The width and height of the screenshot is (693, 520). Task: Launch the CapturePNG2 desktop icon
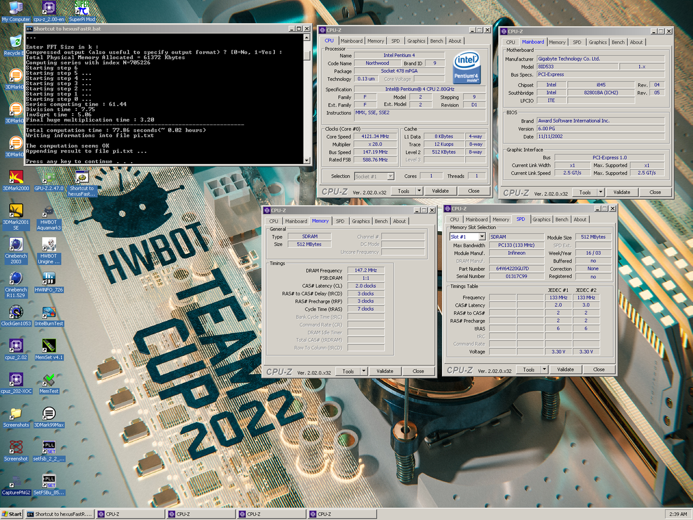point(16,484)
